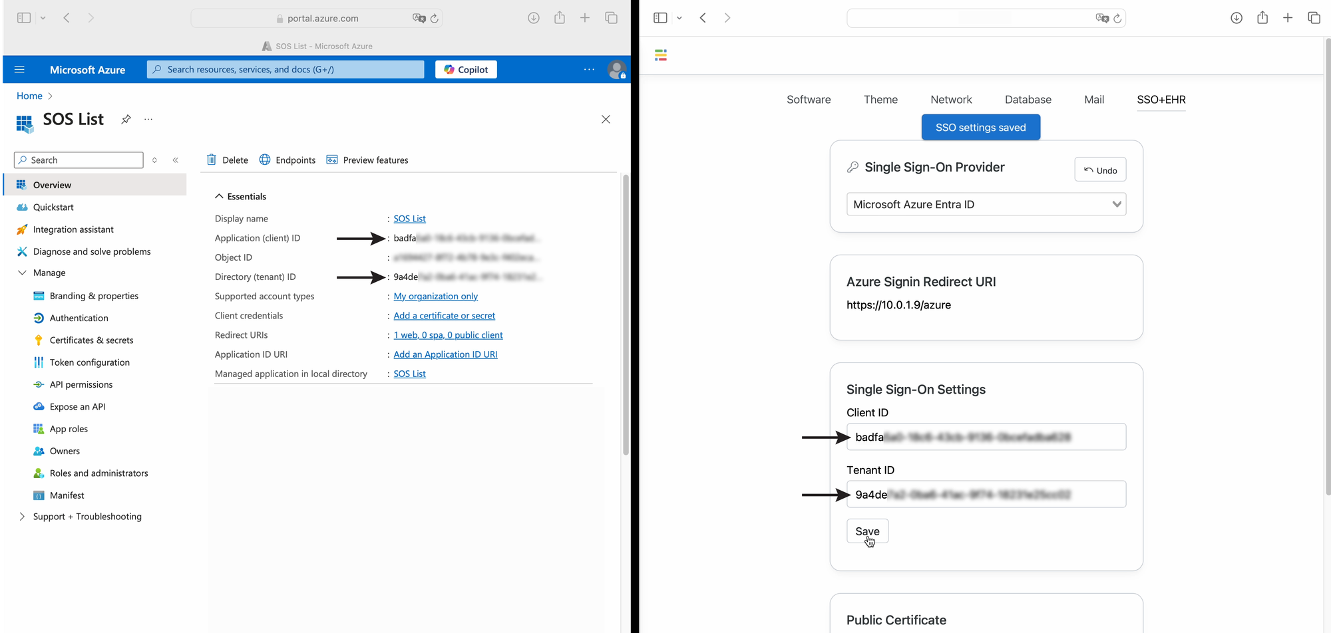Go back in the left Safari window

67,18
